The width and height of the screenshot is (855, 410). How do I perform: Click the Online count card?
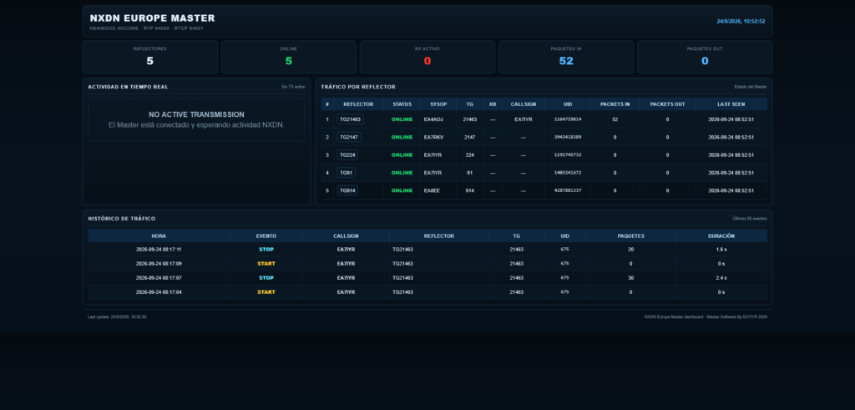288,57
